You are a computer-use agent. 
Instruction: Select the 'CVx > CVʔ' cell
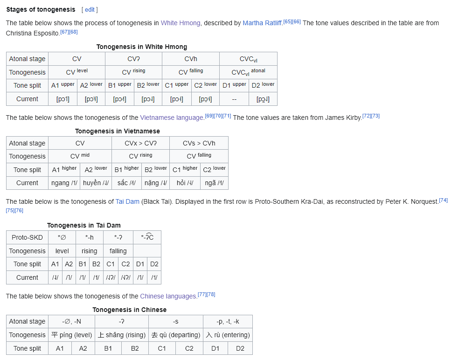coord(141,143)
